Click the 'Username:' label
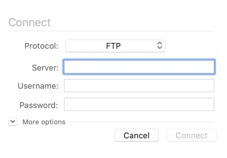The image size is (227, 158). [38, 86]
